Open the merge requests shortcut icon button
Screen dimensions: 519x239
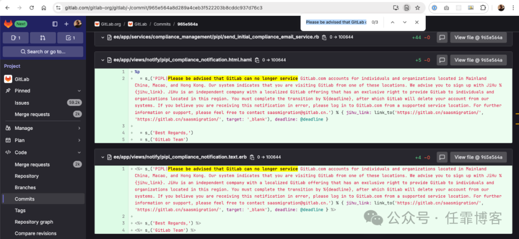tap(43, 38)
